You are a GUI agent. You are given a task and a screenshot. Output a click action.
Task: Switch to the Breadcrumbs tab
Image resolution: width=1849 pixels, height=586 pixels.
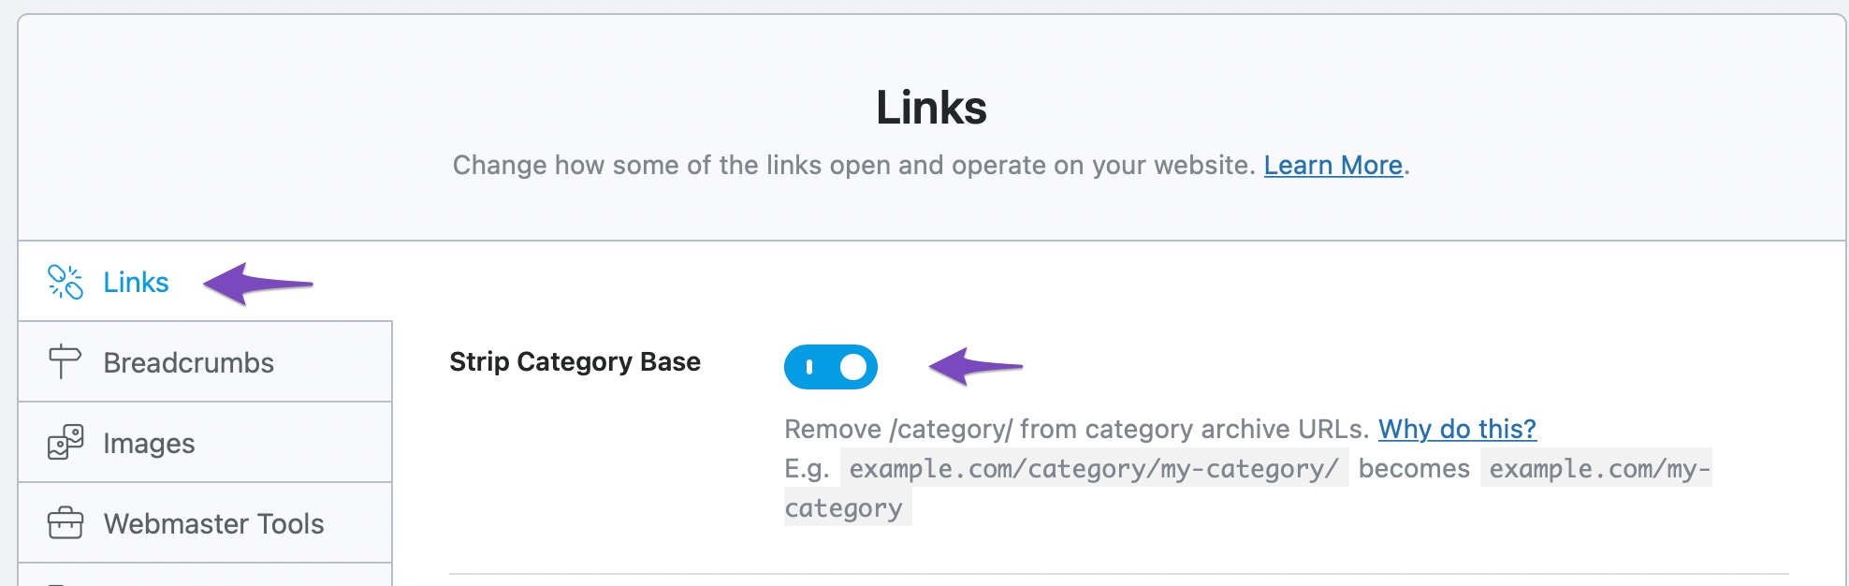click(205, 362)
